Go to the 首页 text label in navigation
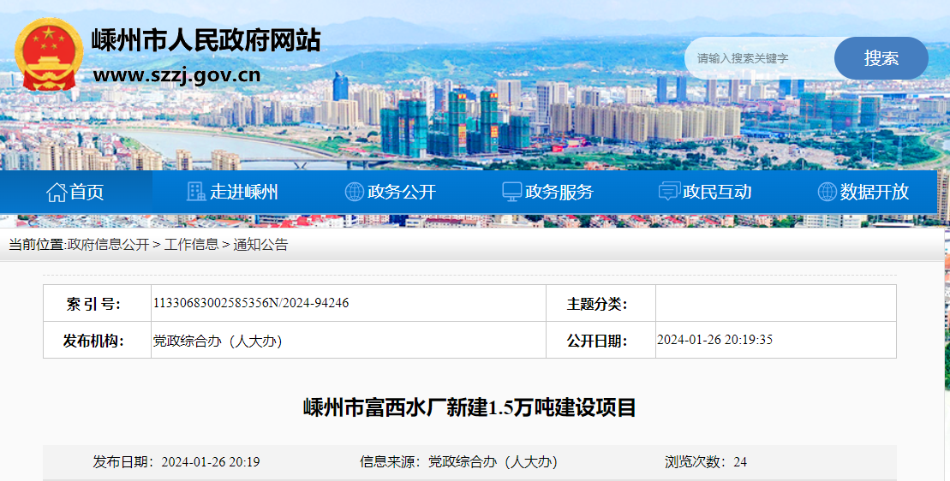Screen dimensions: 950x481 coord(87,192)
